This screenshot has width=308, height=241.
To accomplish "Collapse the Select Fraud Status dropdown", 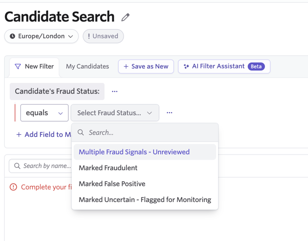I will pos(115,113).
